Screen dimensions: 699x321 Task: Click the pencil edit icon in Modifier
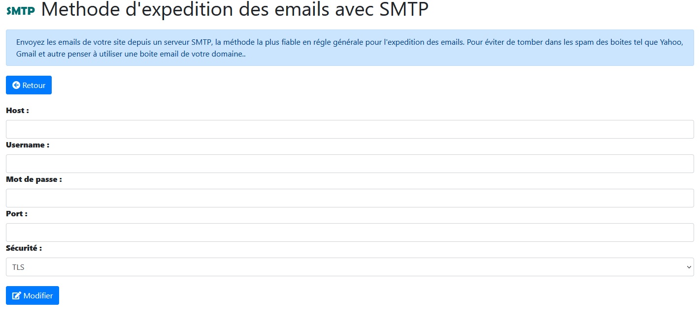click(x=17, y=296)
